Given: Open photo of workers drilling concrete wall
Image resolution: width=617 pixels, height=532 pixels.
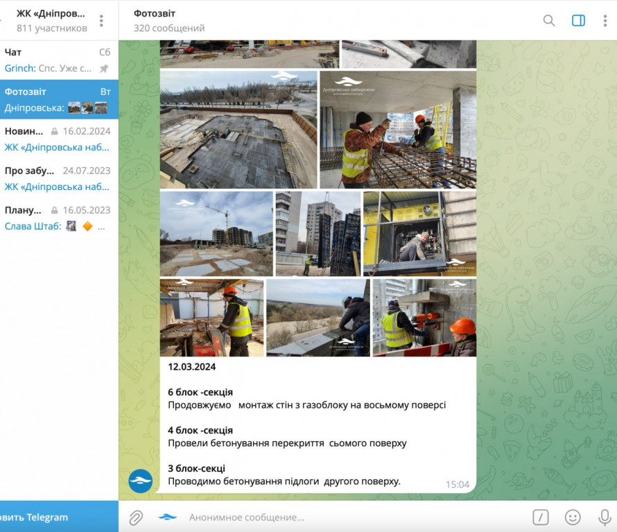Looking at the screenshot, I should [x=424, y=318].
